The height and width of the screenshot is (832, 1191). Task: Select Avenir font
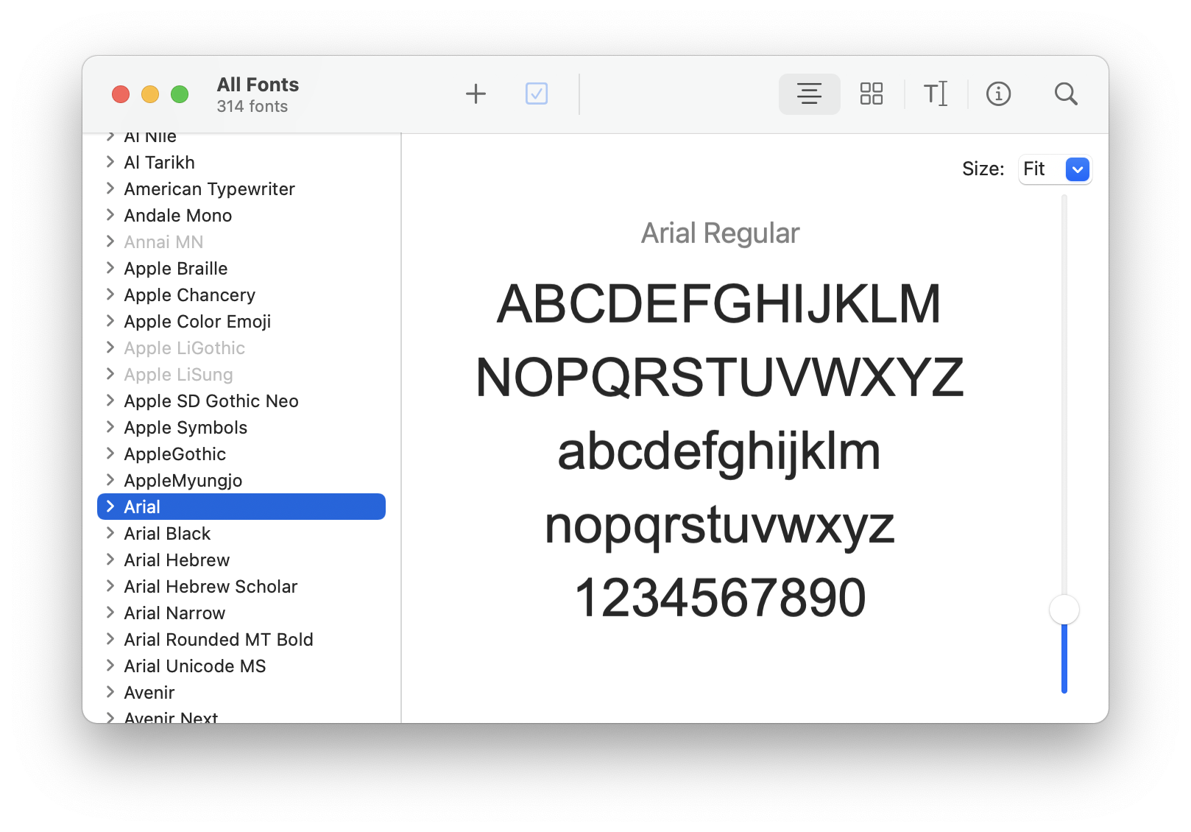[x=241, y=692]
